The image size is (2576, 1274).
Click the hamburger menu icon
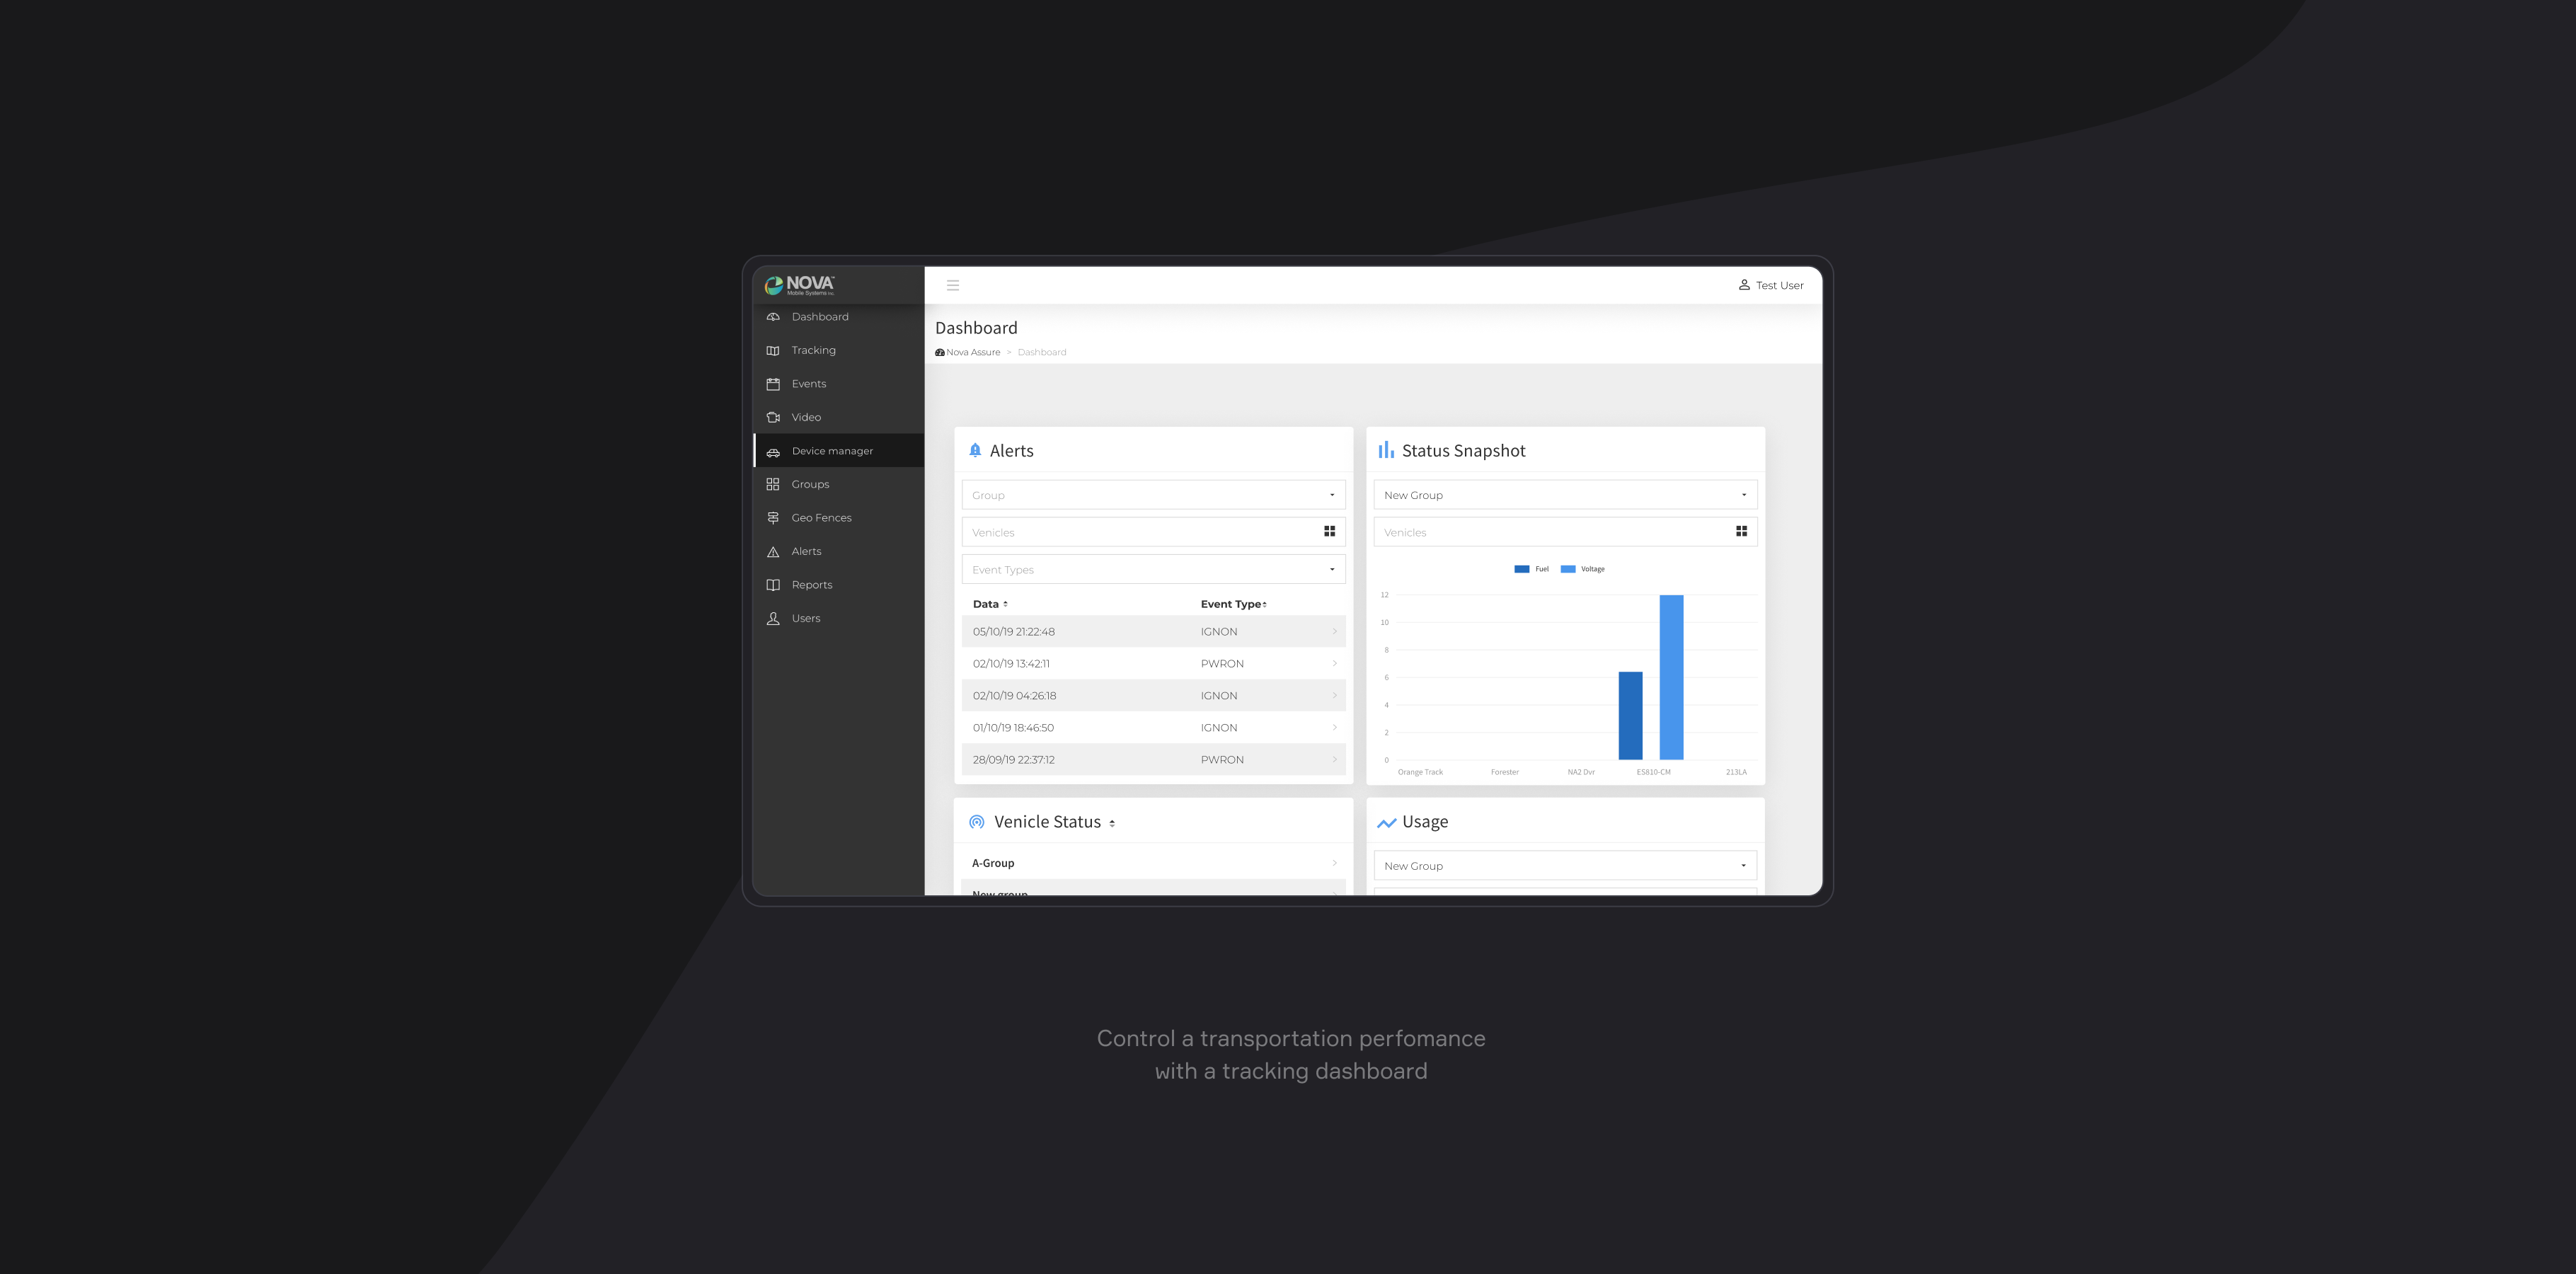pos(952,285)
